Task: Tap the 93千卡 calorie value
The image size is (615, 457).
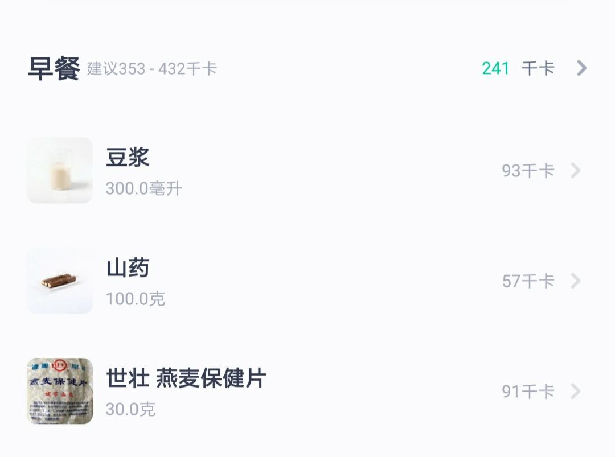Action: 528,171
